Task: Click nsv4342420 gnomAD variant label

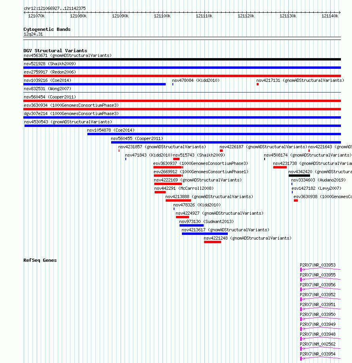Action: (x=320, y=172)
